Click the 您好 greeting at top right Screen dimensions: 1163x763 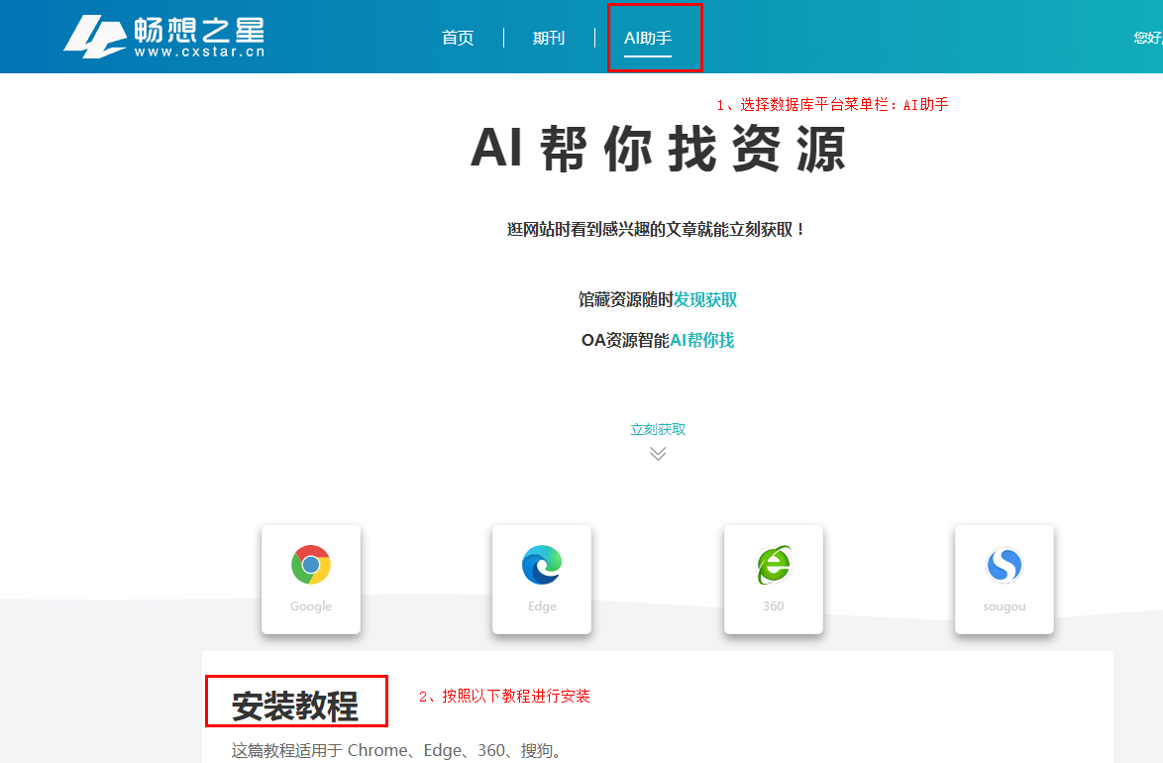(1147, 38)
